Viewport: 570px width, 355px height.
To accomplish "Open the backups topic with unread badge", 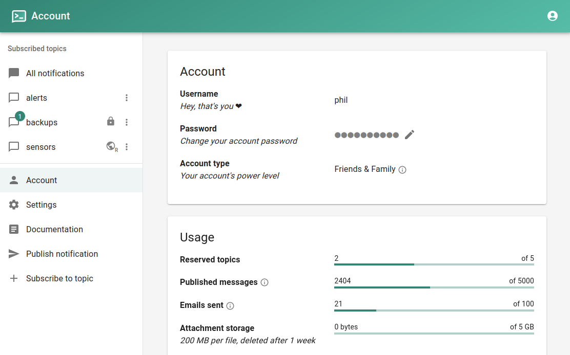I will pyautogui.click(x=42, y=122).
